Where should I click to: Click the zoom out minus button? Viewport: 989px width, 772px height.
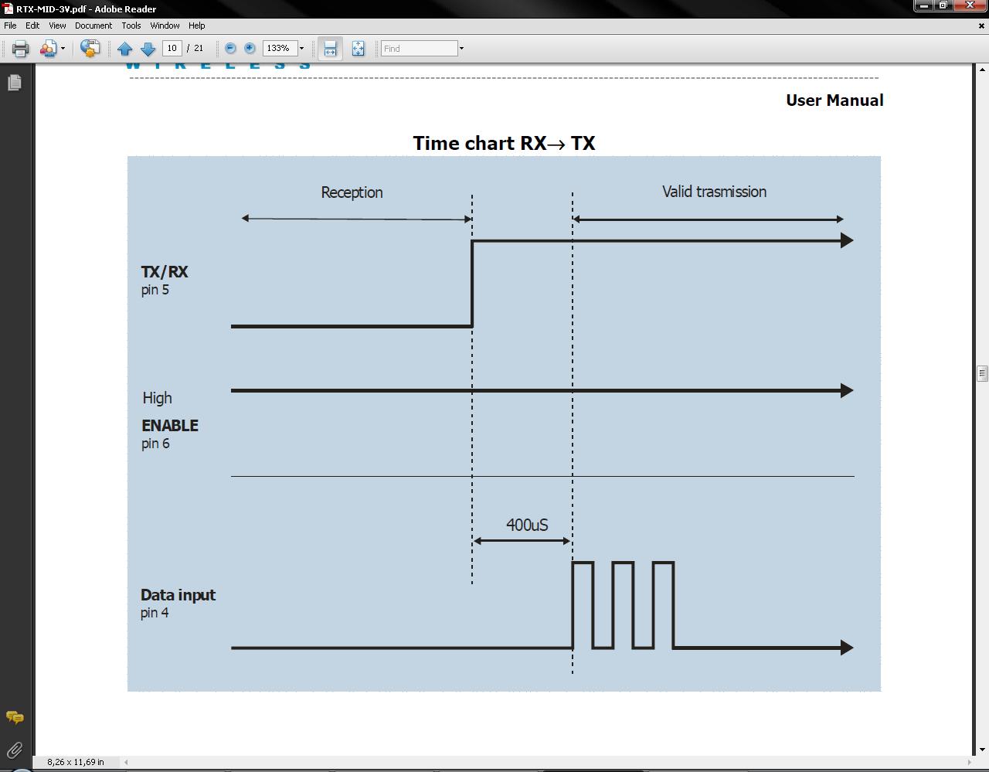pos(230,49)
